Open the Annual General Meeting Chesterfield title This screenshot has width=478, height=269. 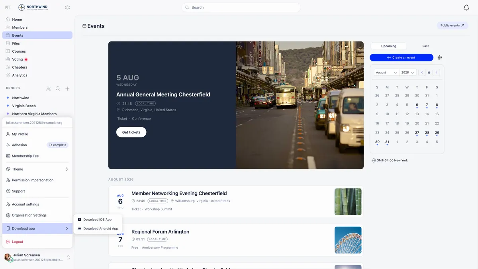point(163,94)
